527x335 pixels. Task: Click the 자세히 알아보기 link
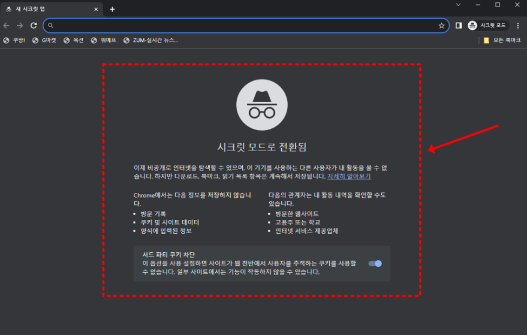coord(349,176)
